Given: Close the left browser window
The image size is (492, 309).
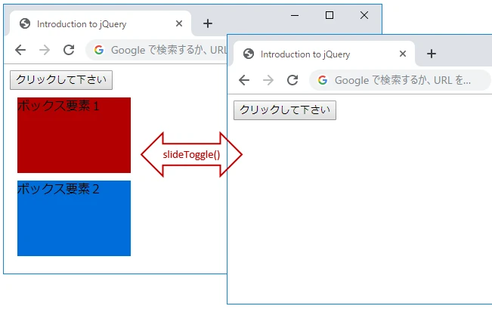Looking at the screenshot, I should point(364,15).
